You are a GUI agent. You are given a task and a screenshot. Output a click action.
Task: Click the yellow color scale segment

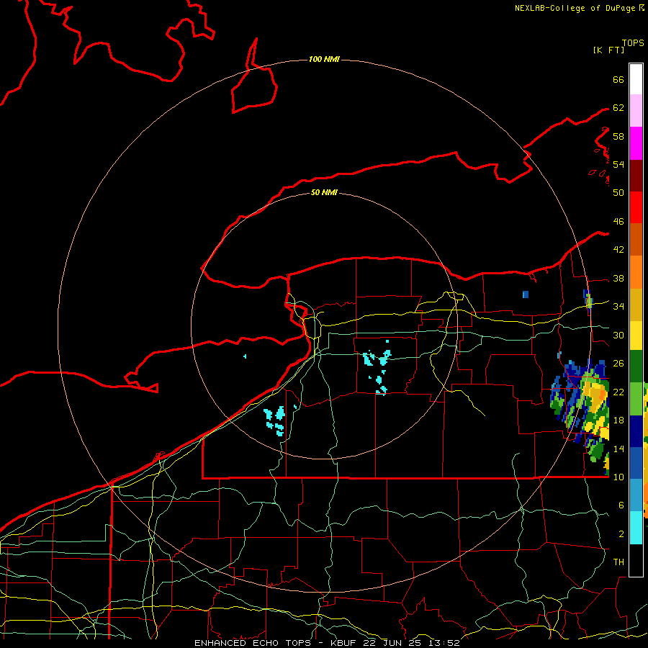point(636,336)
